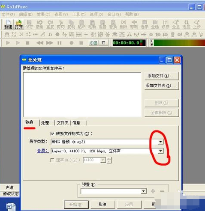
Task: Click the small window icon beside the time display
Action: click(103, 43)
